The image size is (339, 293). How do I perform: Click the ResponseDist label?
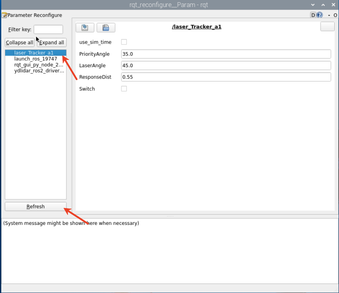click(x=95, y=77)
